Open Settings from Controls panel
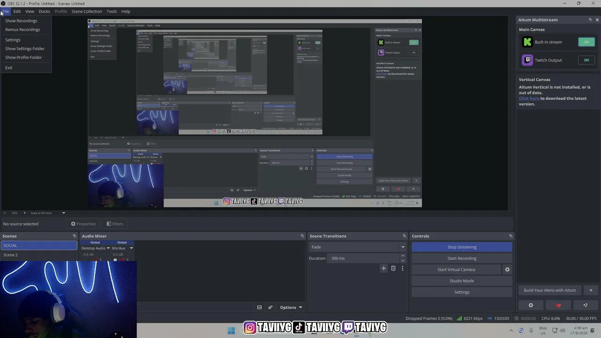Image resolution: width=601 pixels, height=338 pixels. coord(462,292)
